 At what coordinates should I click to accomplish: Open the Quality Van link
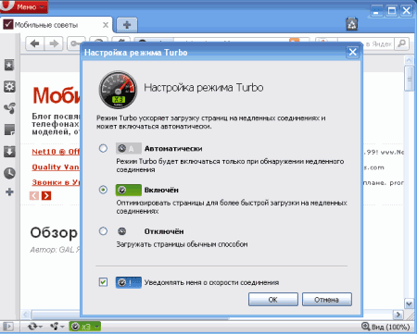(56, 167)
